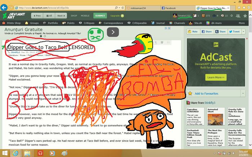
Task: Open Critiques in navigation bar
Action: [87, 23]
